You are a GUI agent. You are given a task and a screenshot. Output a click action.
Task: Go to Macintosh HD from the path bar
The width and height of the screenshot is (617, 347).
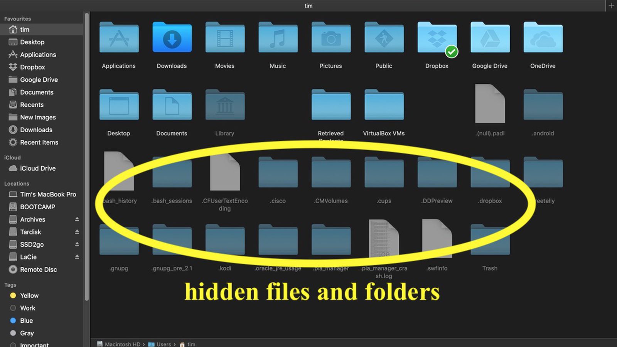[122, 344]
